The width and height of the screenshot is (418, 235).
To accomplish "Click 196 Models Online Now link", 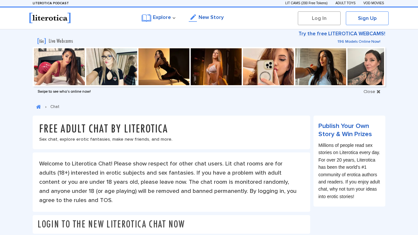I will 359,41.
